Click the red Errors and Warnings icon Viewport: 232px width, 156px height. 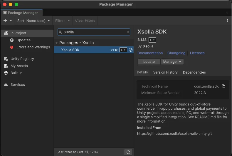pyautogui.click(x=12, y=47)
